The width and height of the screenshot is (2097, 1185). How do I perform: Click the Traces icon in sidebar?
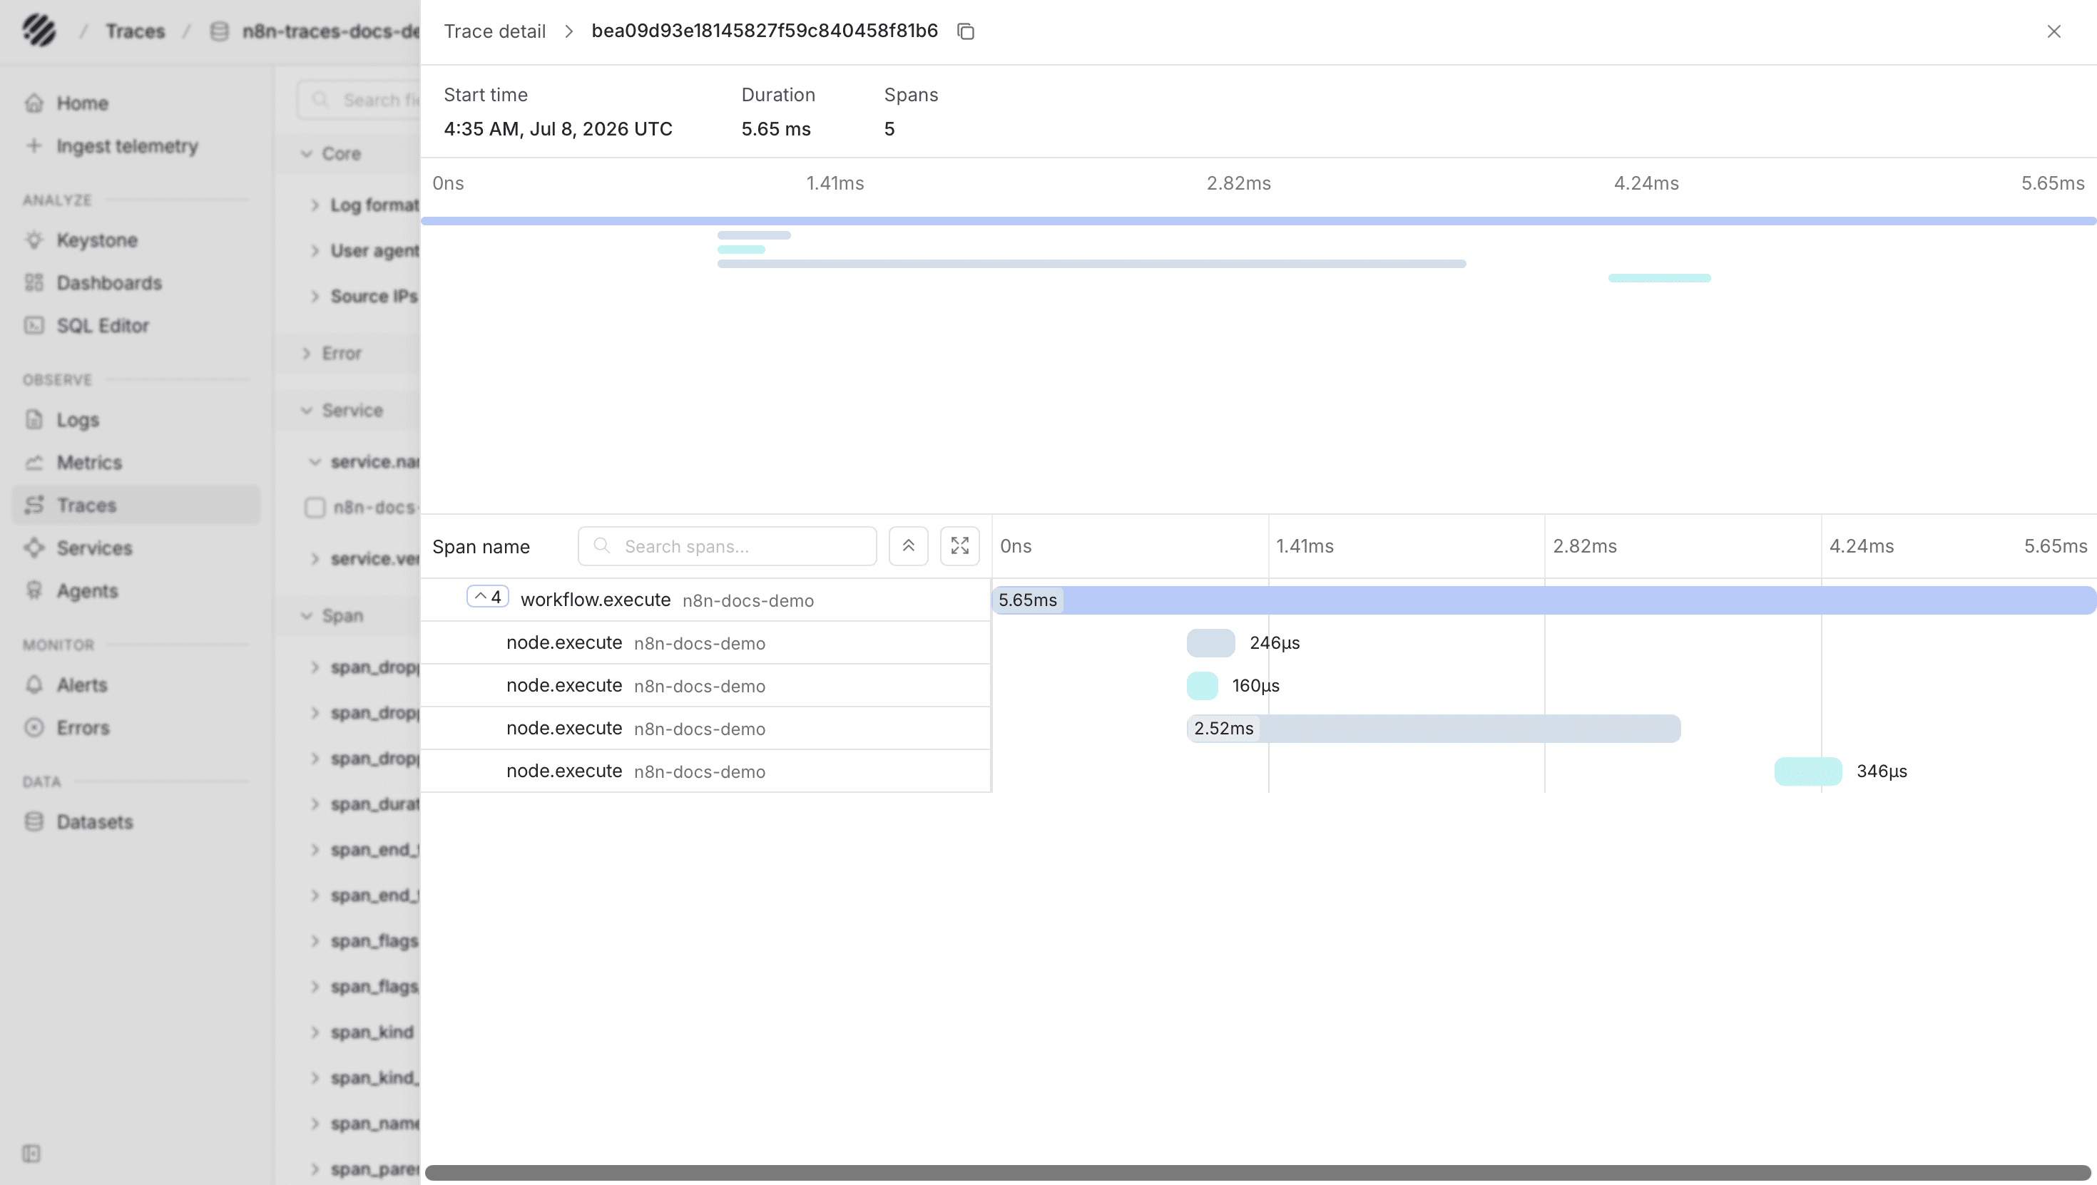click(x=34, y=506)
